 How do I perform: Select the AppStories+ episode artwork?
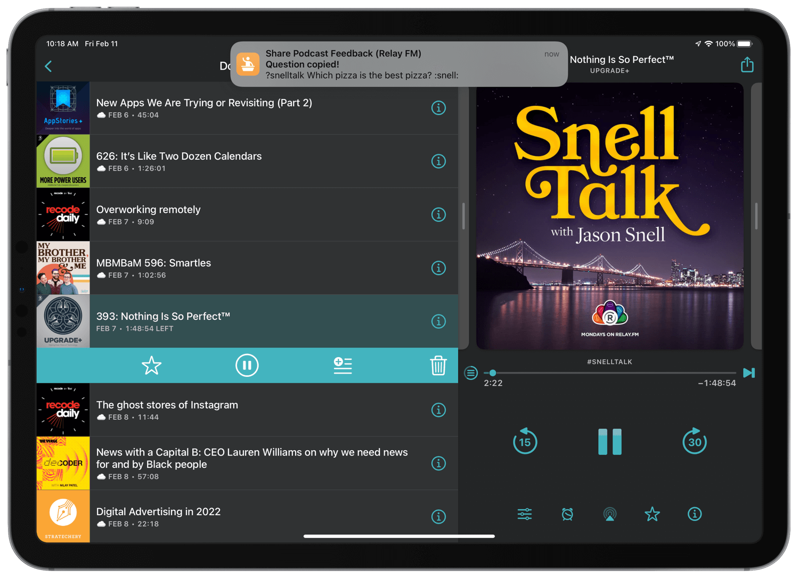point(63,108)
